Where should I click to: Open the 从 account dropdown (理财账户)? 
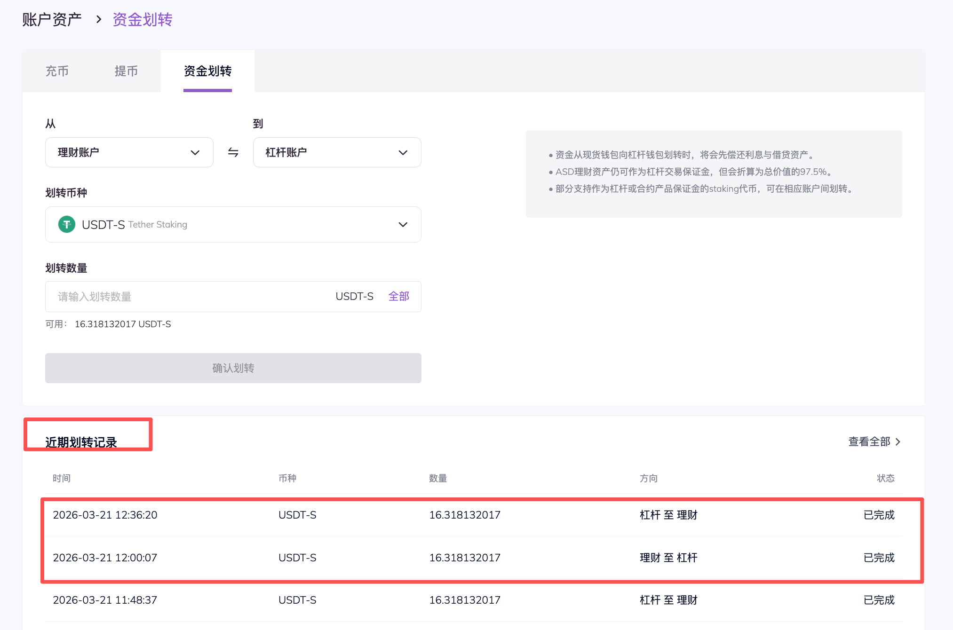[x=129, y=152]
